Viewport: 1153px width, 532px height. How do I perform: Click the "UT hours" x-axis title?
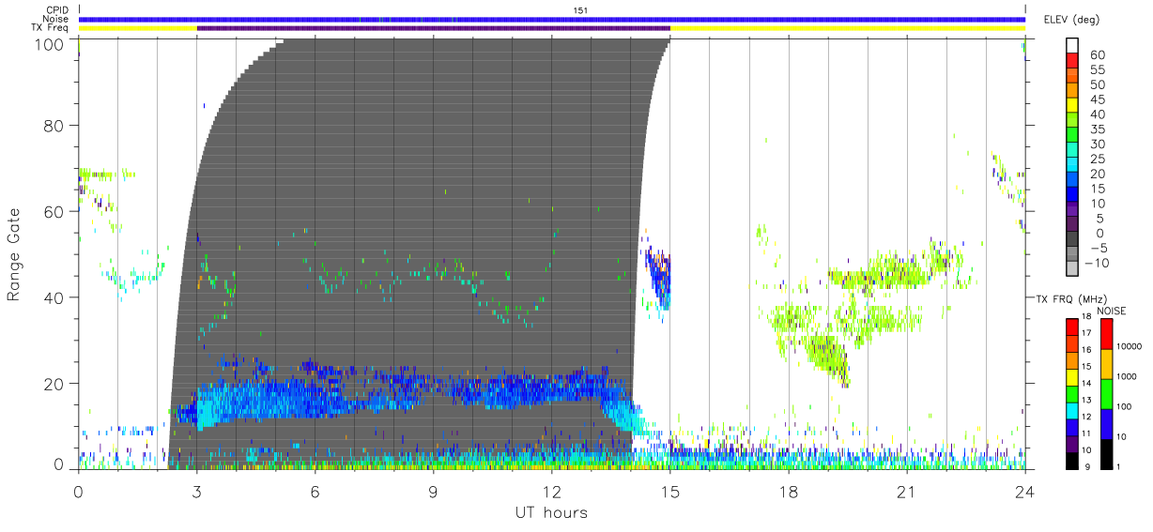pyautogui.click(x=551, y=513)
